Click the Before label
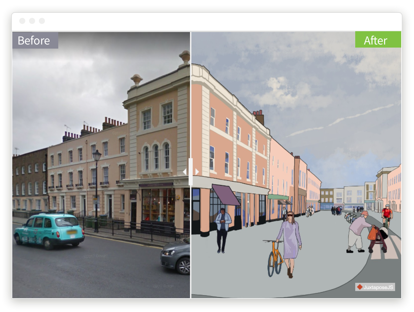 point(35,40)
